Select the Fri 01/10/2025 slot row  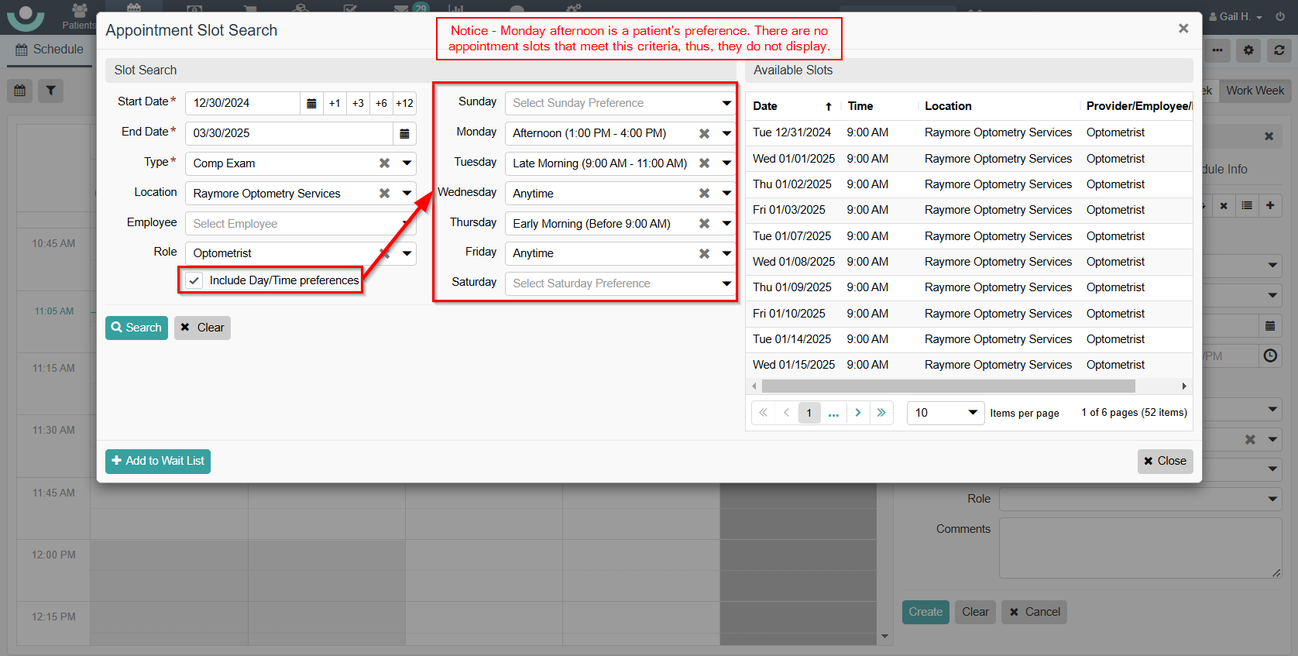[970, 314]
